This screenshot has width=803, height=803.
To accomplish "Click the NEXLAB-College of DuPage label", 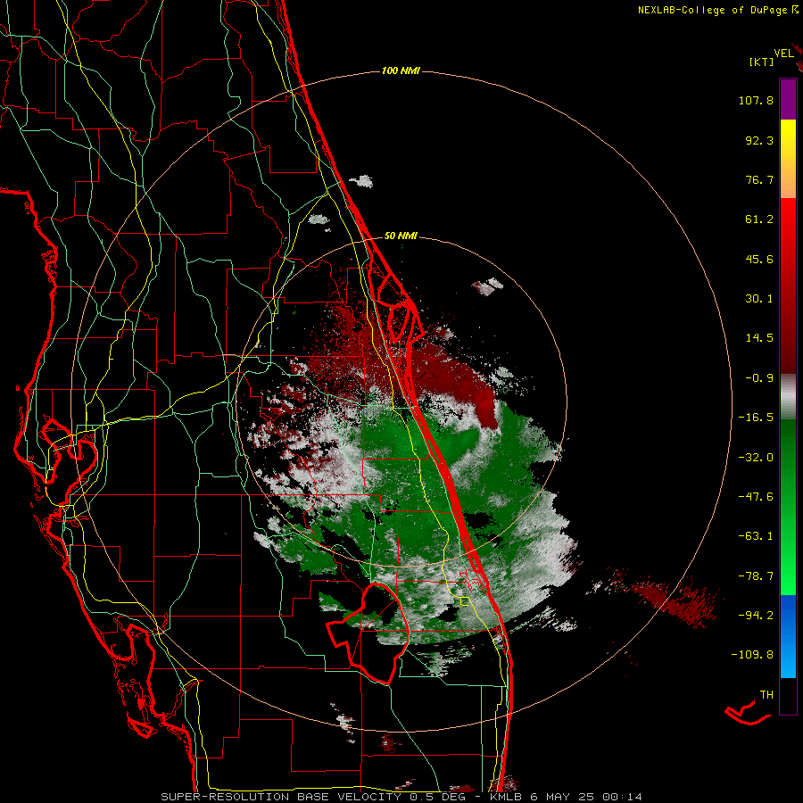I will [x=717, y=10].
